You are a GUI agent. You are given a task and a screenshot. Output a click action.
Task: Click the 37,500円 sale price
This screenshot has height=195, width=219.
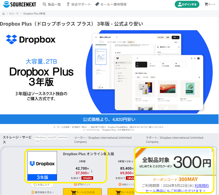[82, 173]
